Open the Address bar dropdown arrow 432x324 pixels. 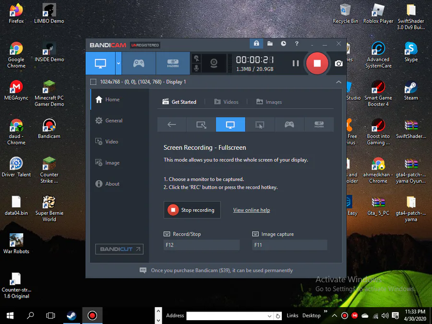[x=269, y=316]
